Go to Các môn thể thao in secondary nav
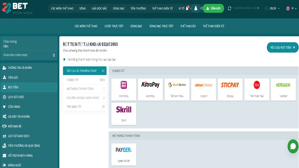299x168 pixels. click(x=86, y=26)
